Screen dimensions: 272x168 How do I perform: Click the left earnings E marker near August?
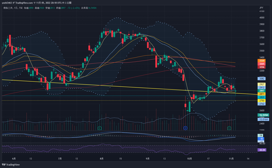tap(100, 128)
